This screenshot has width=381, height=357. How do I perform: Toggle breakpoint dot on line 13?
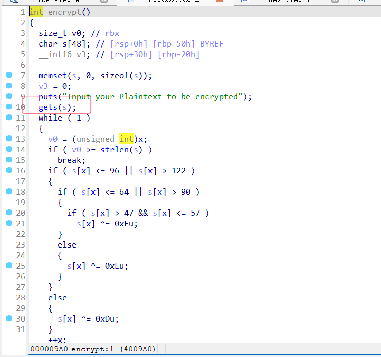point(8,139)
